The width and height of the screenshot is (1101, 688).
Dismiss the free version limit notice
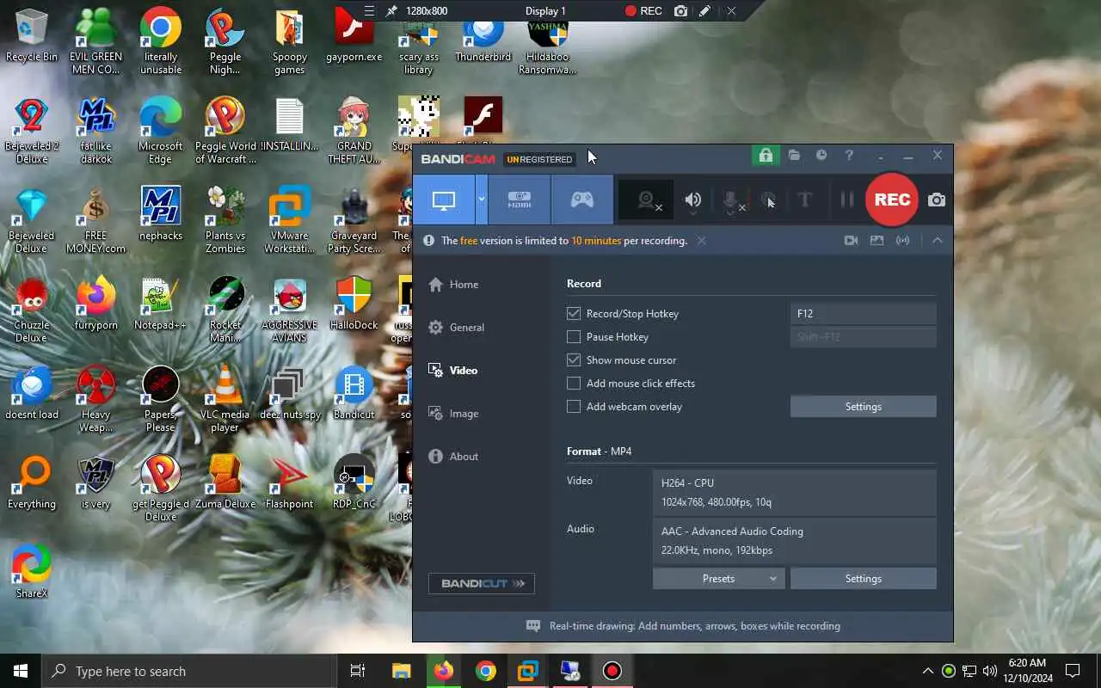point(702,241)
